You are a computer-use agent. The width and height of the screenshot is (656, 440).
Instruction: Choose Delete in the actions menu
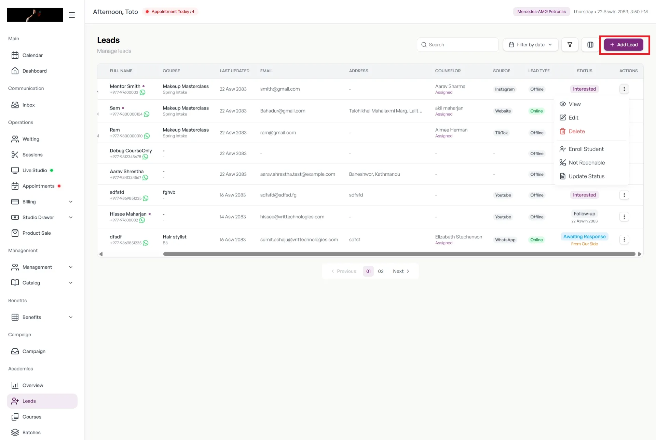pos(591,131)
